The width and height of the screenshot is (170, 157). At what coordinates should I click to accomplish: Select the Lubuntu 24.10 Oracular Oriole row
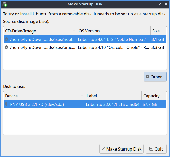pyautogui.click(x=114, y=47)
